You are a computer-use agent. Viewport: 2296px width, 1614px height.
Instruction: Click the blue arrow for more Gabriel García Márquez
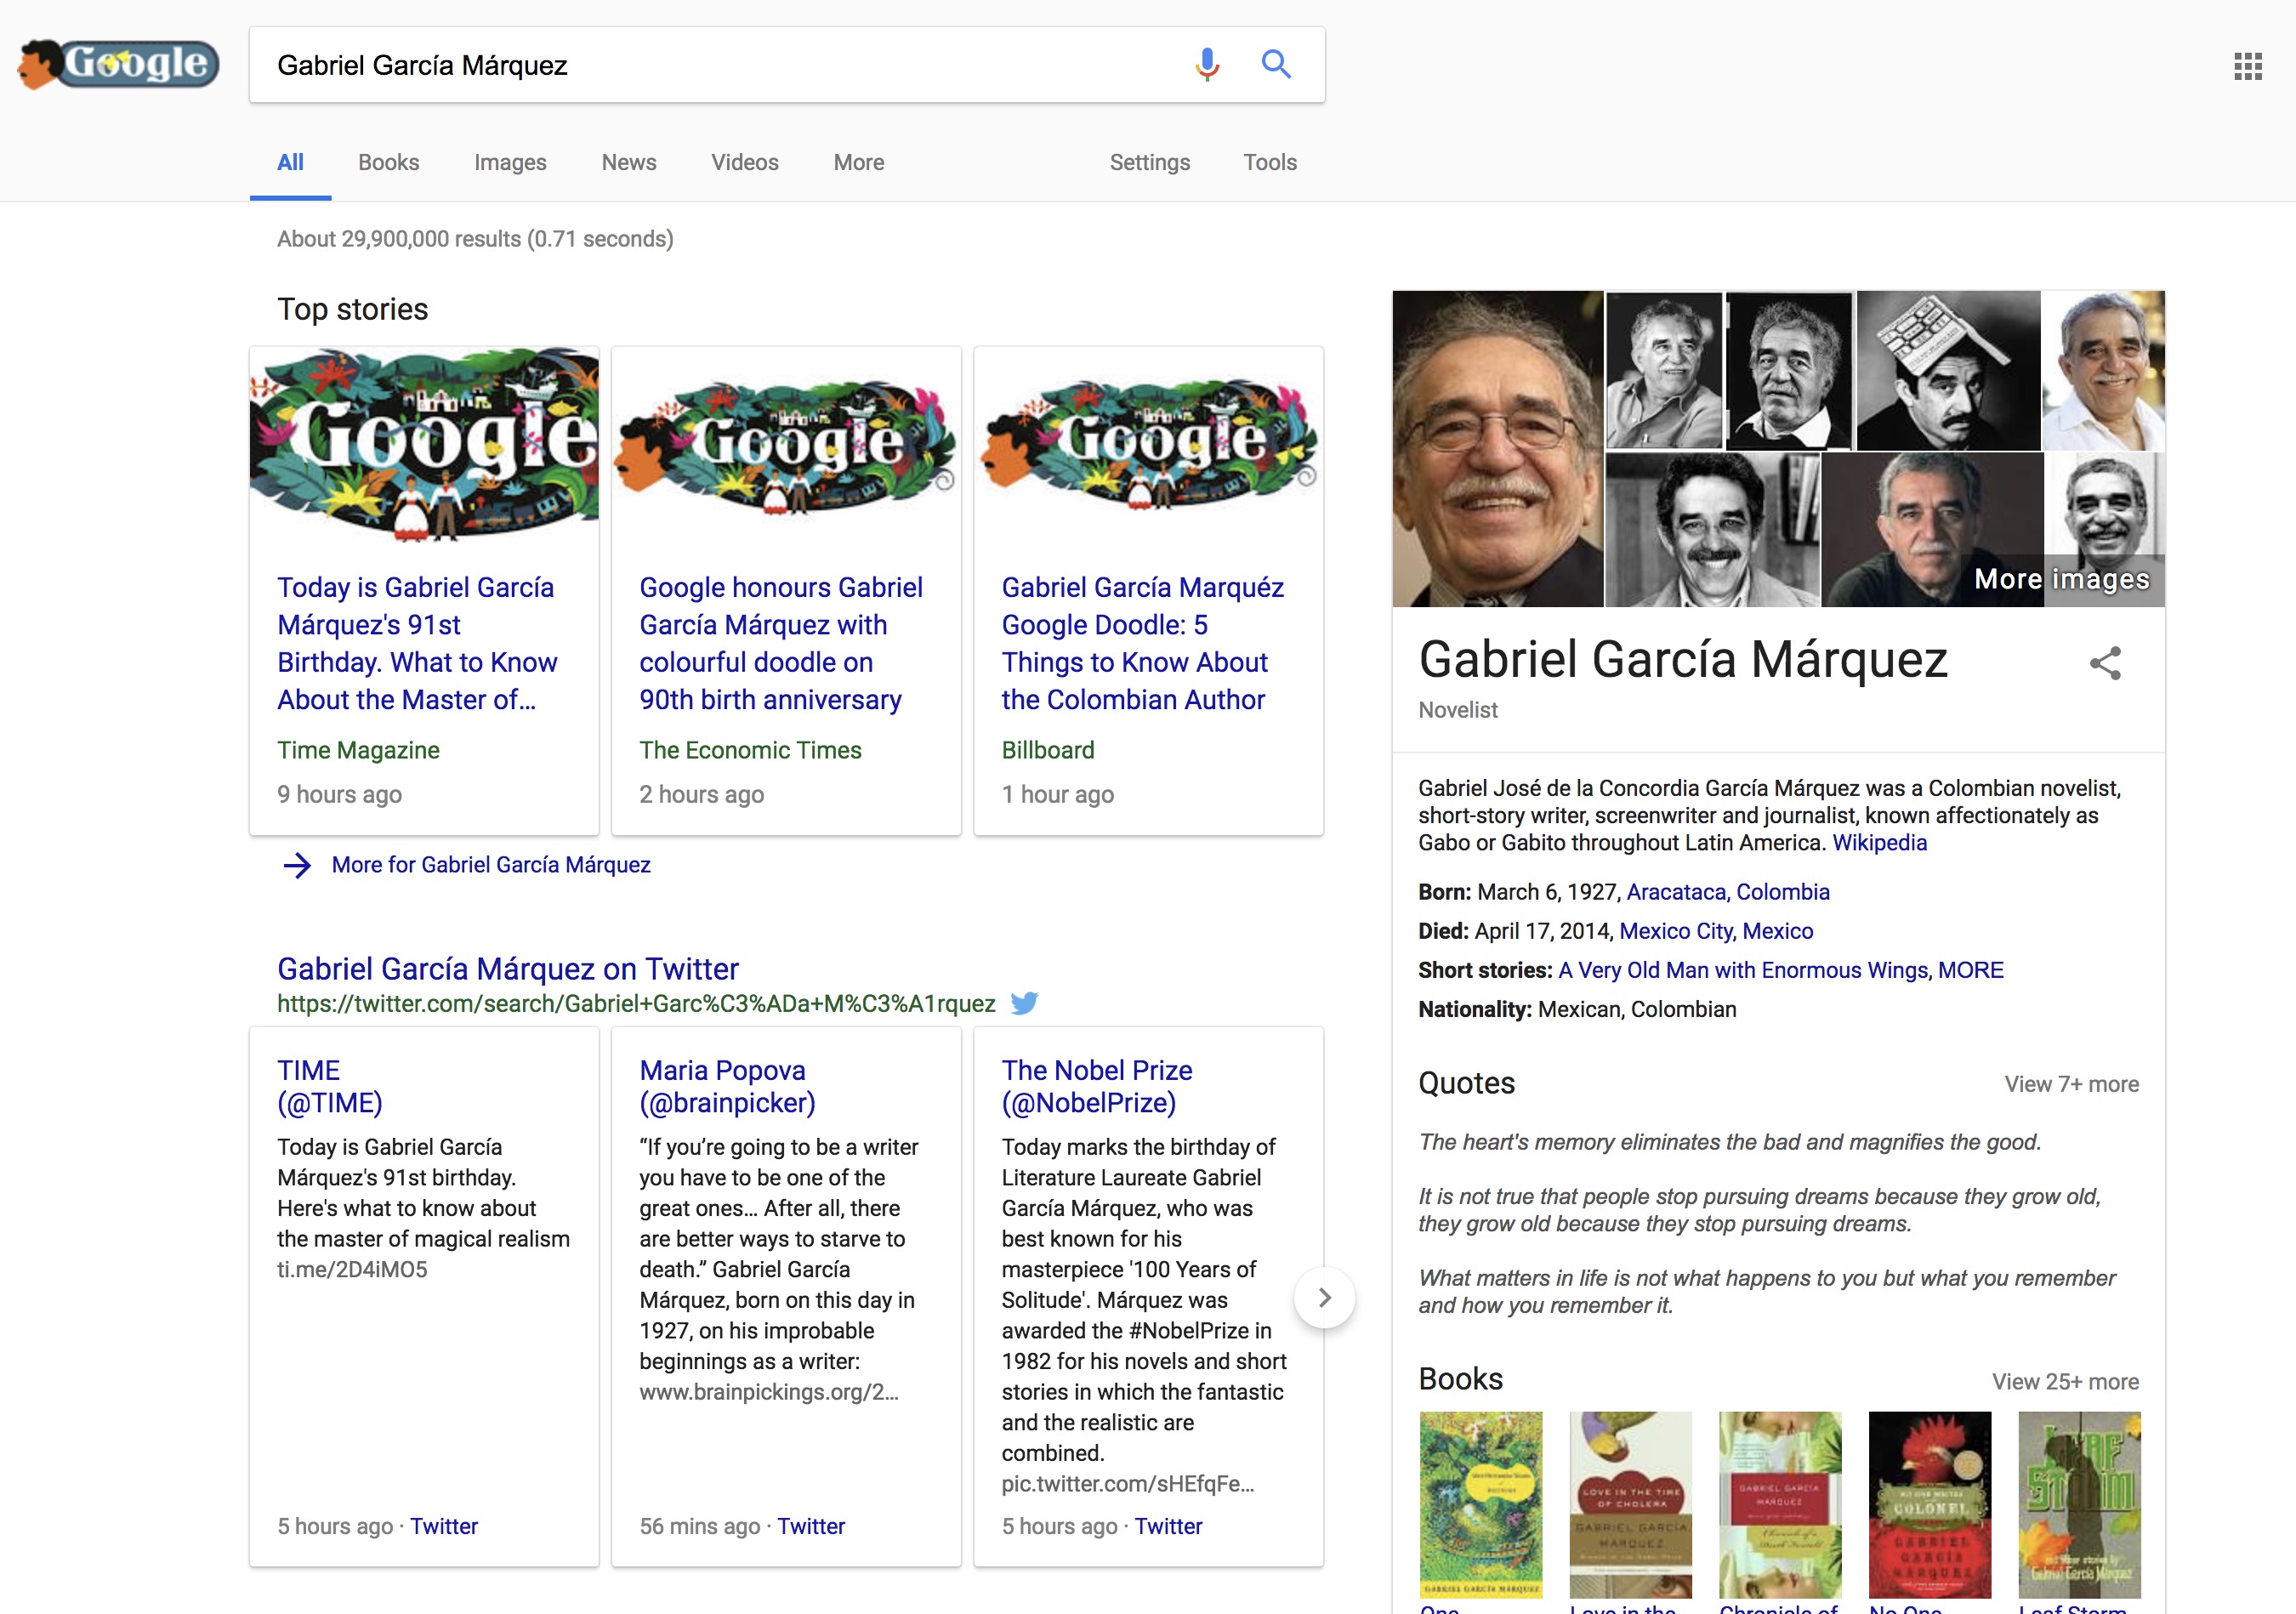click(298, 865)
